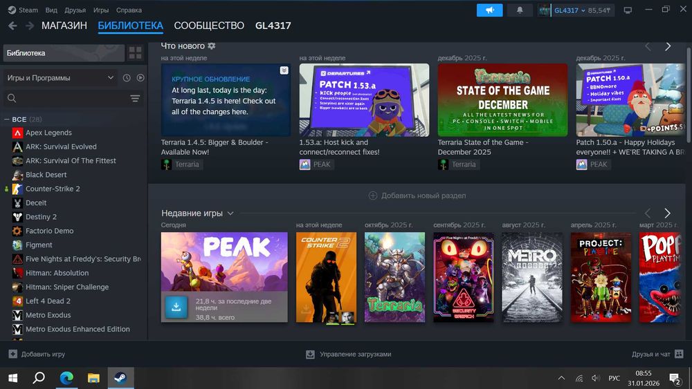692x389 pixels.
Task: Collapse the ВСЕ games category
Action: [7, 120]
